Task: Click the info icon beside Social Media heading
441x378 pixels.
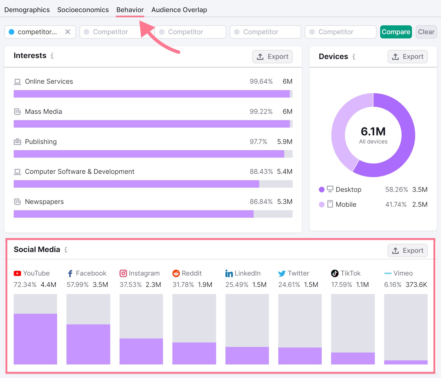Action: 66,250
